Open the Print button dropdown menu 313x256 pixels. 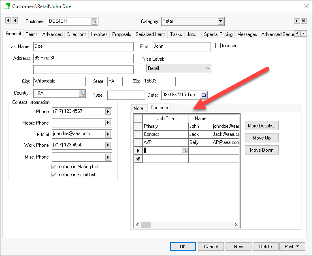[x=298, y=246]
